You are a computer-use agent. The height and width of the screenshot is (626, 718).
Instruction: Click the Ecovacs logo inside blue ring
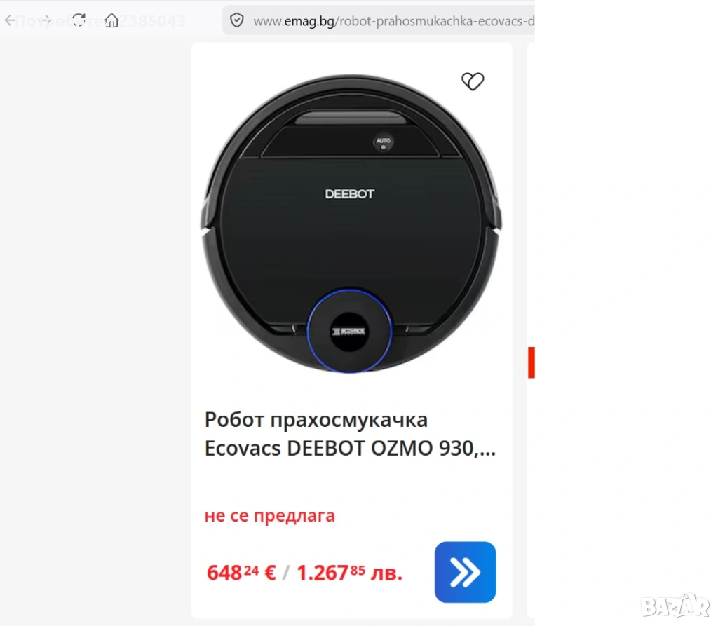point(349,331)
